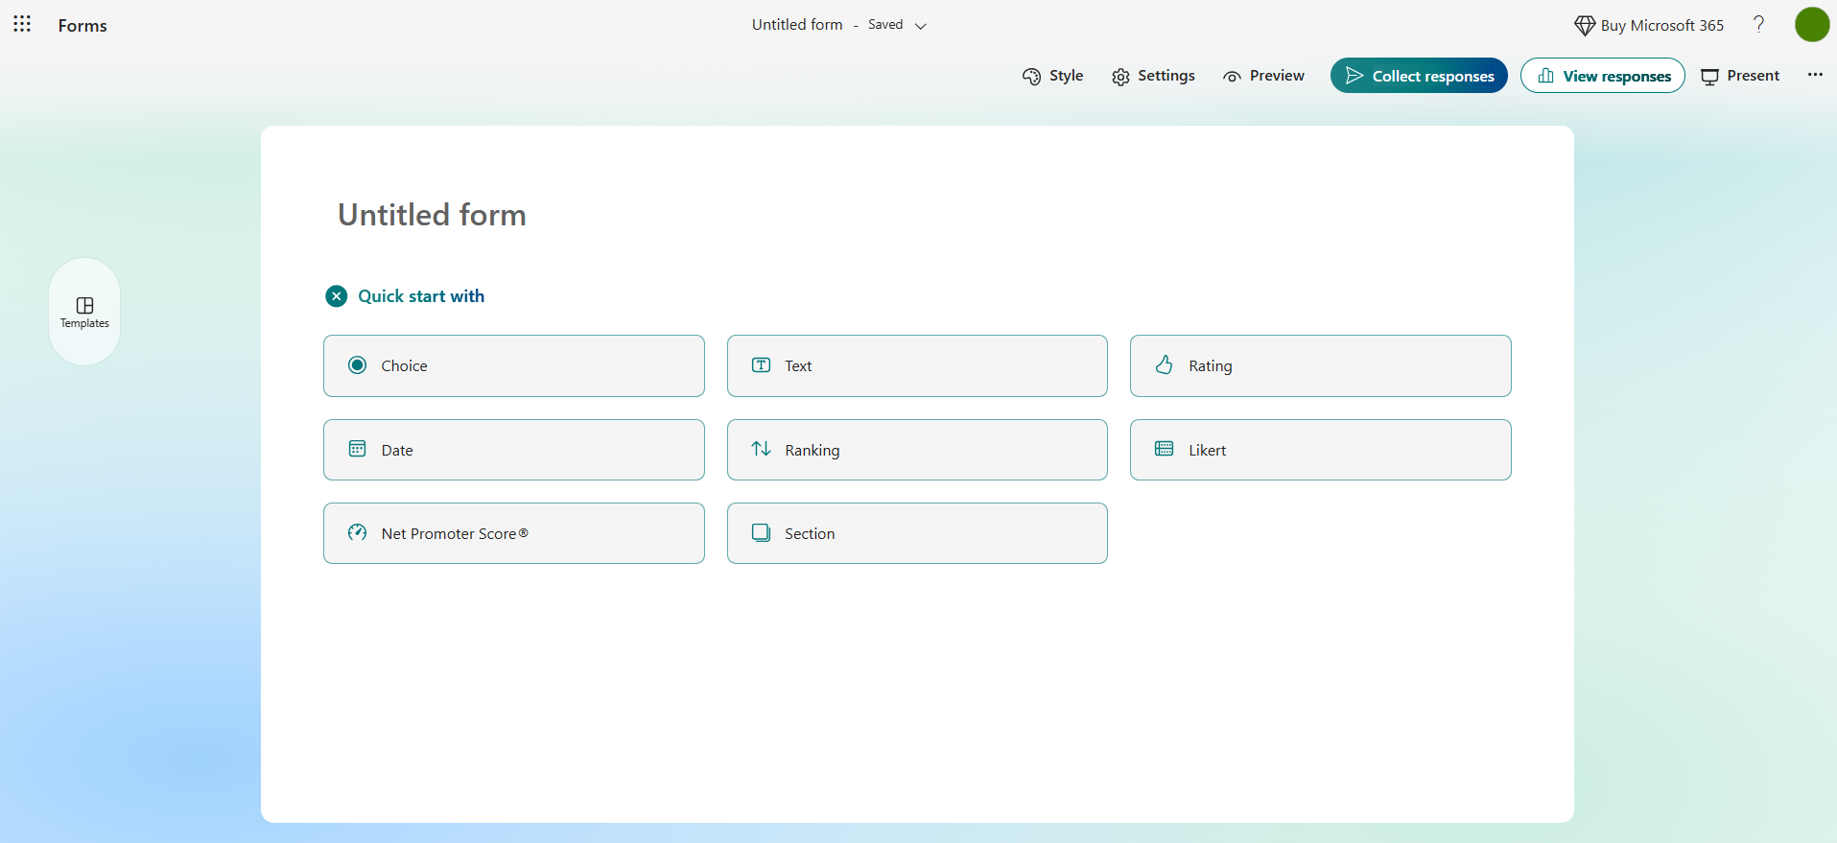Screen dimensions: 1837x843
Task: Open form Settings
Action: 1153,76
